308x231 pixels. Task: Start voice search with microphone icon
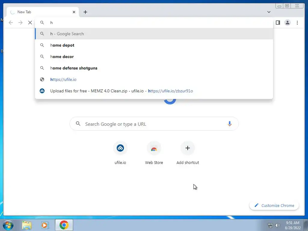point(229,124)
